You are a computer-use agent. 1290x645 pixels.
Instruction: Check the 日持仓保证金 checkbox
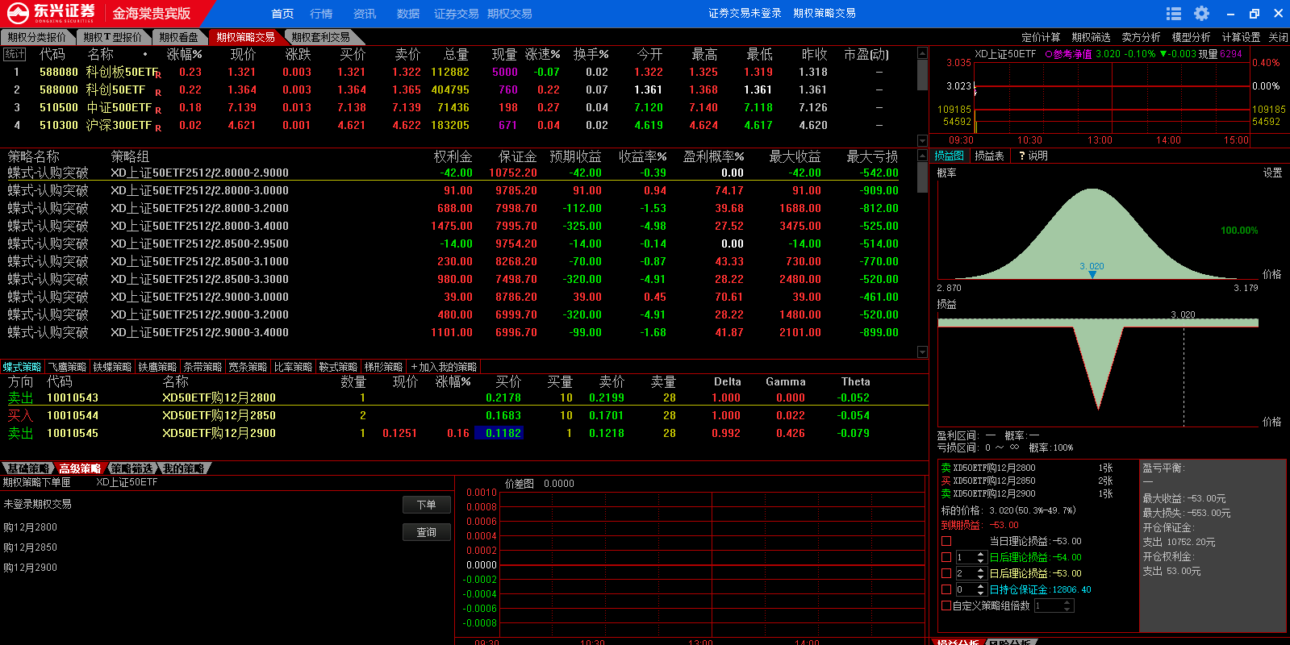pyautogui.click(x=946, y=589)
